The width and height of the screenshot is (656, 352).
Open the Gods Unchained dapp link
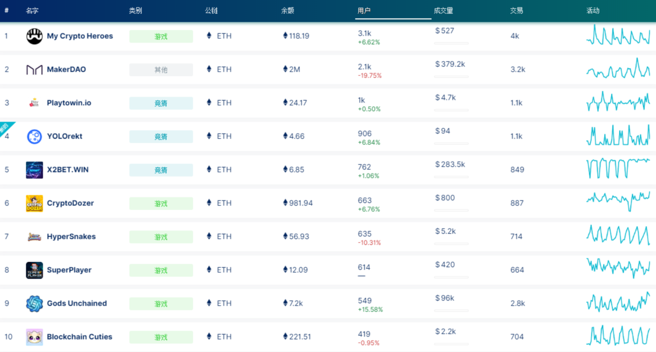pyautogui.click(x=77, y=303)
